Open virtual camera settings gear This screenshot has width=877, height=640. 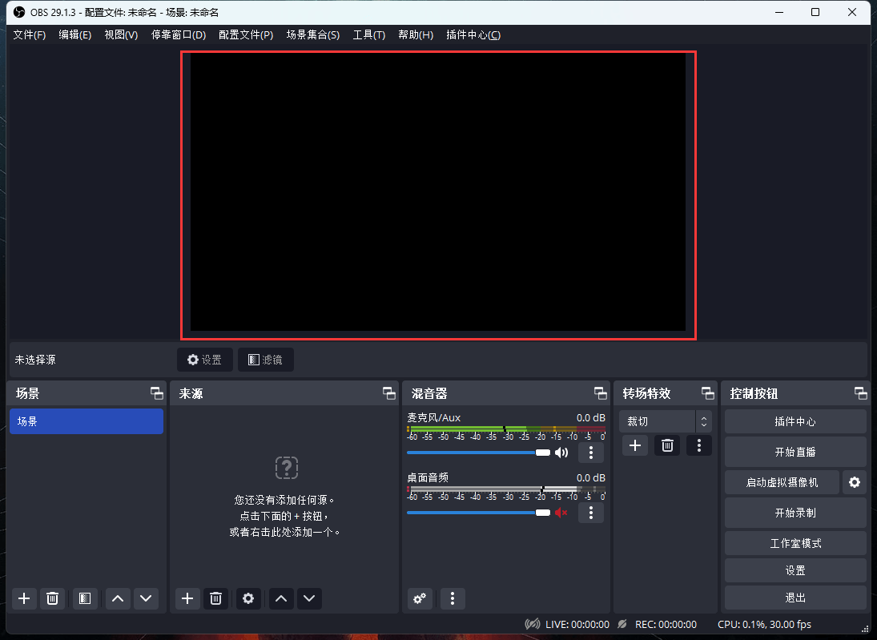click(855, 482)
